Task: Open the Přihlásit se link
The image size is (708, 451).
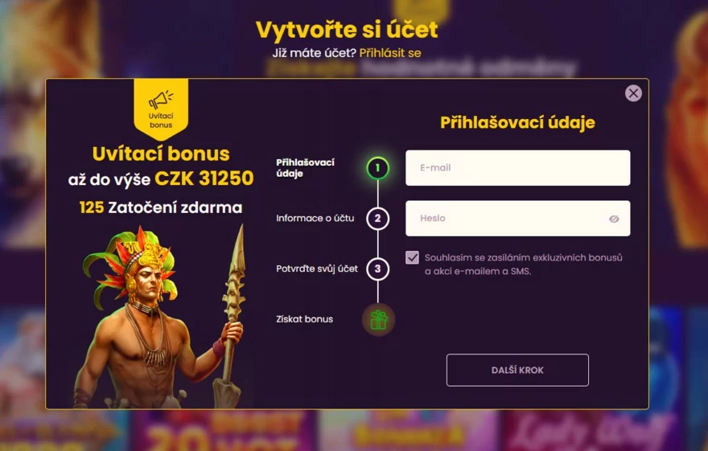Action: 390,53
